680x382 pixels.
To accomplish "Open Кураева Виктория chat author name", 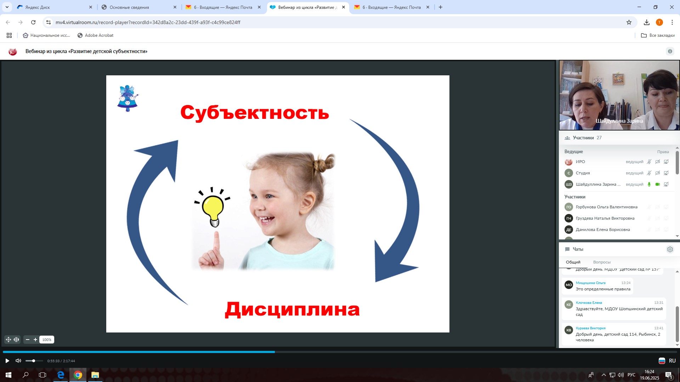I will pos(590,328).
